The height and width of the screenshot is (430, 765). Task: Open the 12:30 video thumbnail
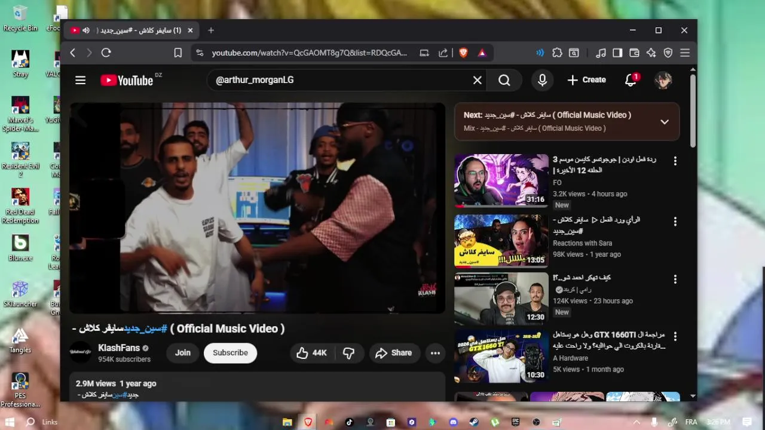[501, 299]
